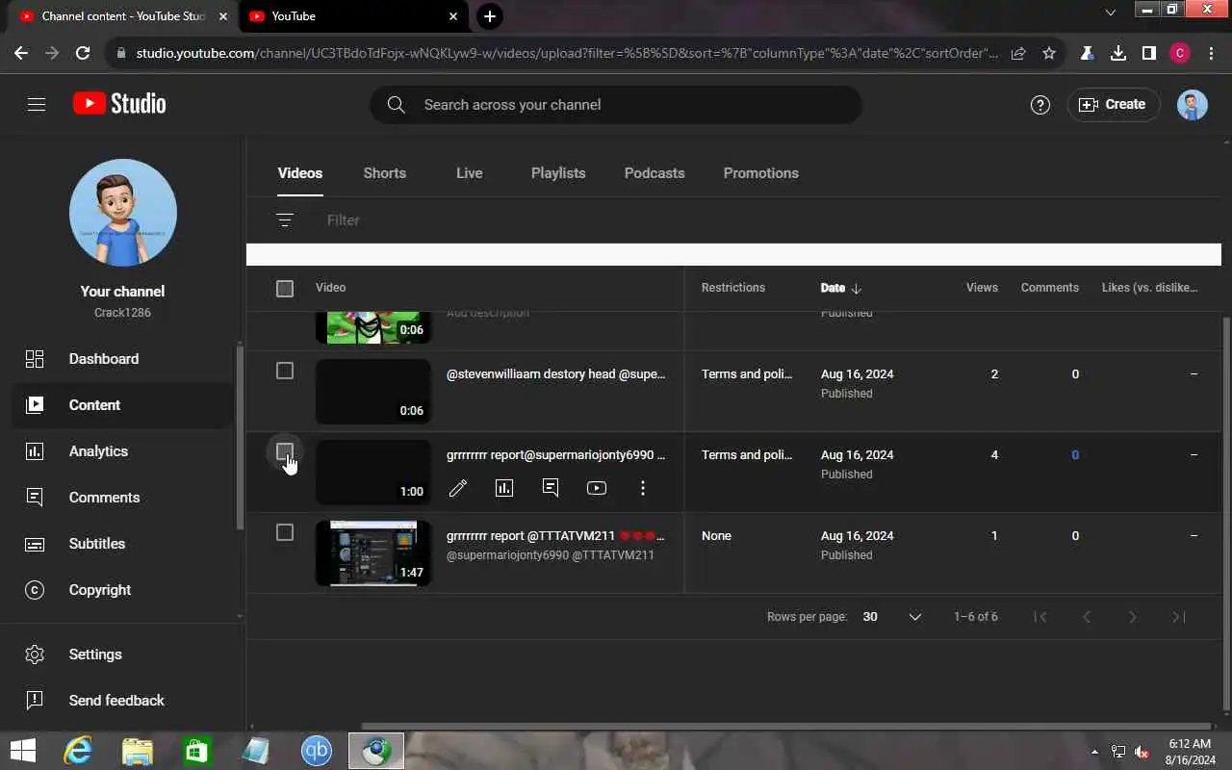Go to previous page arrow
Image resolution: width=1232 pixels, height=770 pixels.
click(x=1087, y=617)
